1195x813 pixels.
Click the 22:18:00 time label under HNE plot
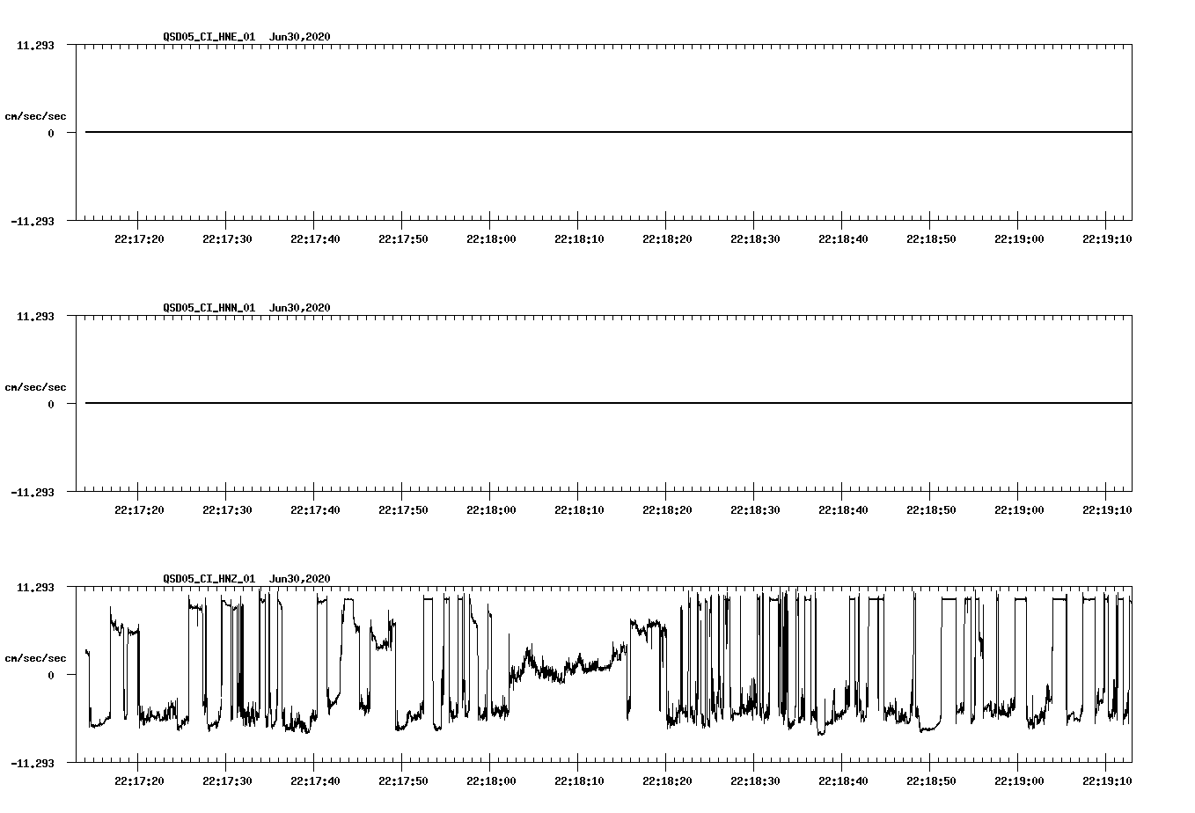click(x=491, y=239)
